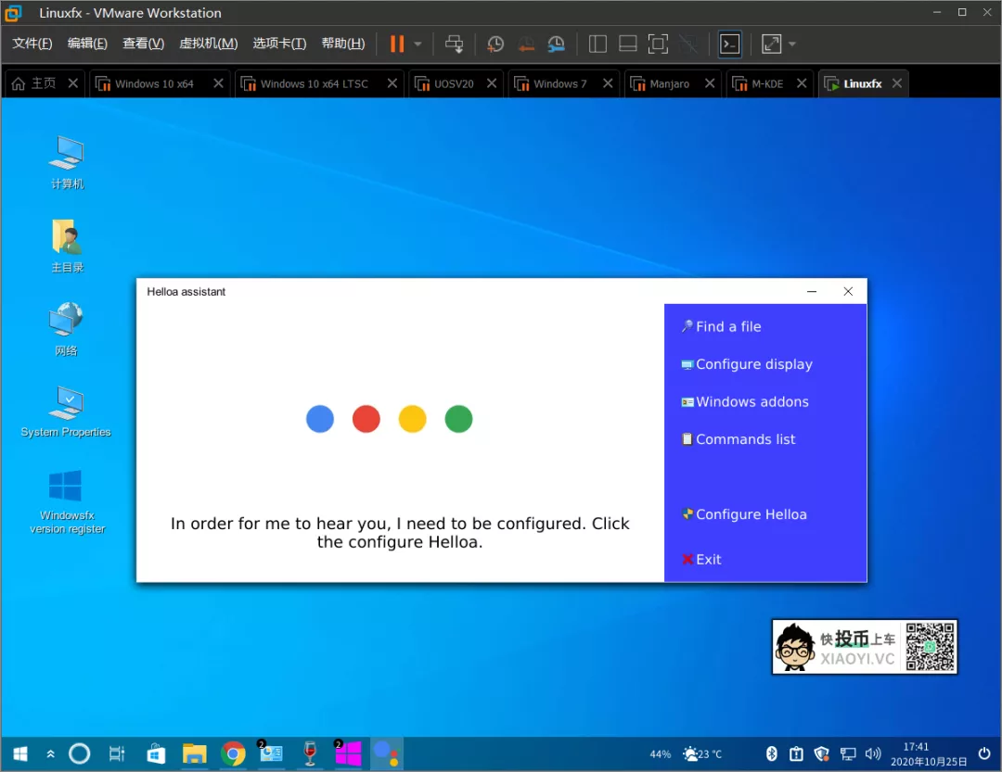The image size is (1002, 772).
Task: Open the Windowsfx version register shortcut
Action: click(67, 500)
